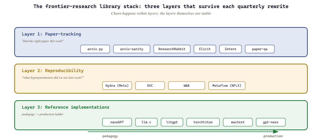This screenshot has width=322, height=139.
Task: Select the paper-qa box
Action: coord(260,49)
